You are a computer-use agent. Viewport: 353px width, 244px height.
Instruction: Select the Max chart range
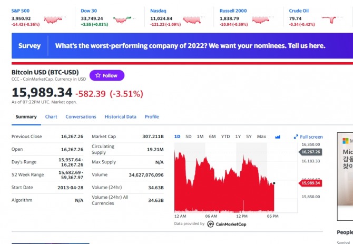pos(262,136)
